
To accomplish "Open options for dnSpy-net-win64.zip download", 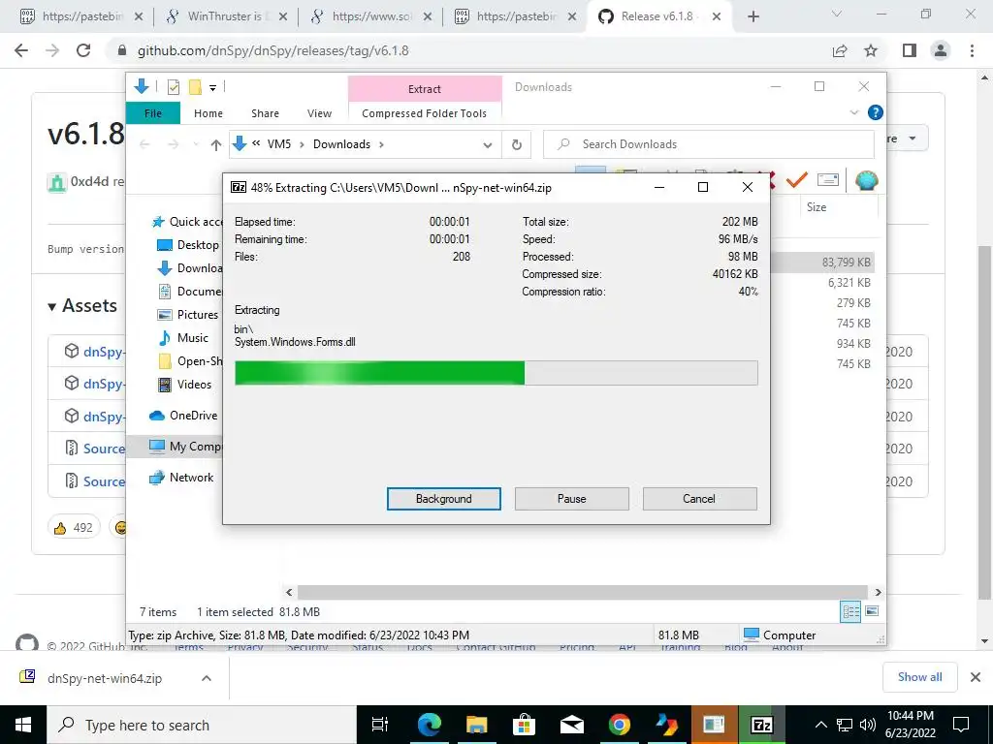I will pyautogui.click(x=207, y=678).
